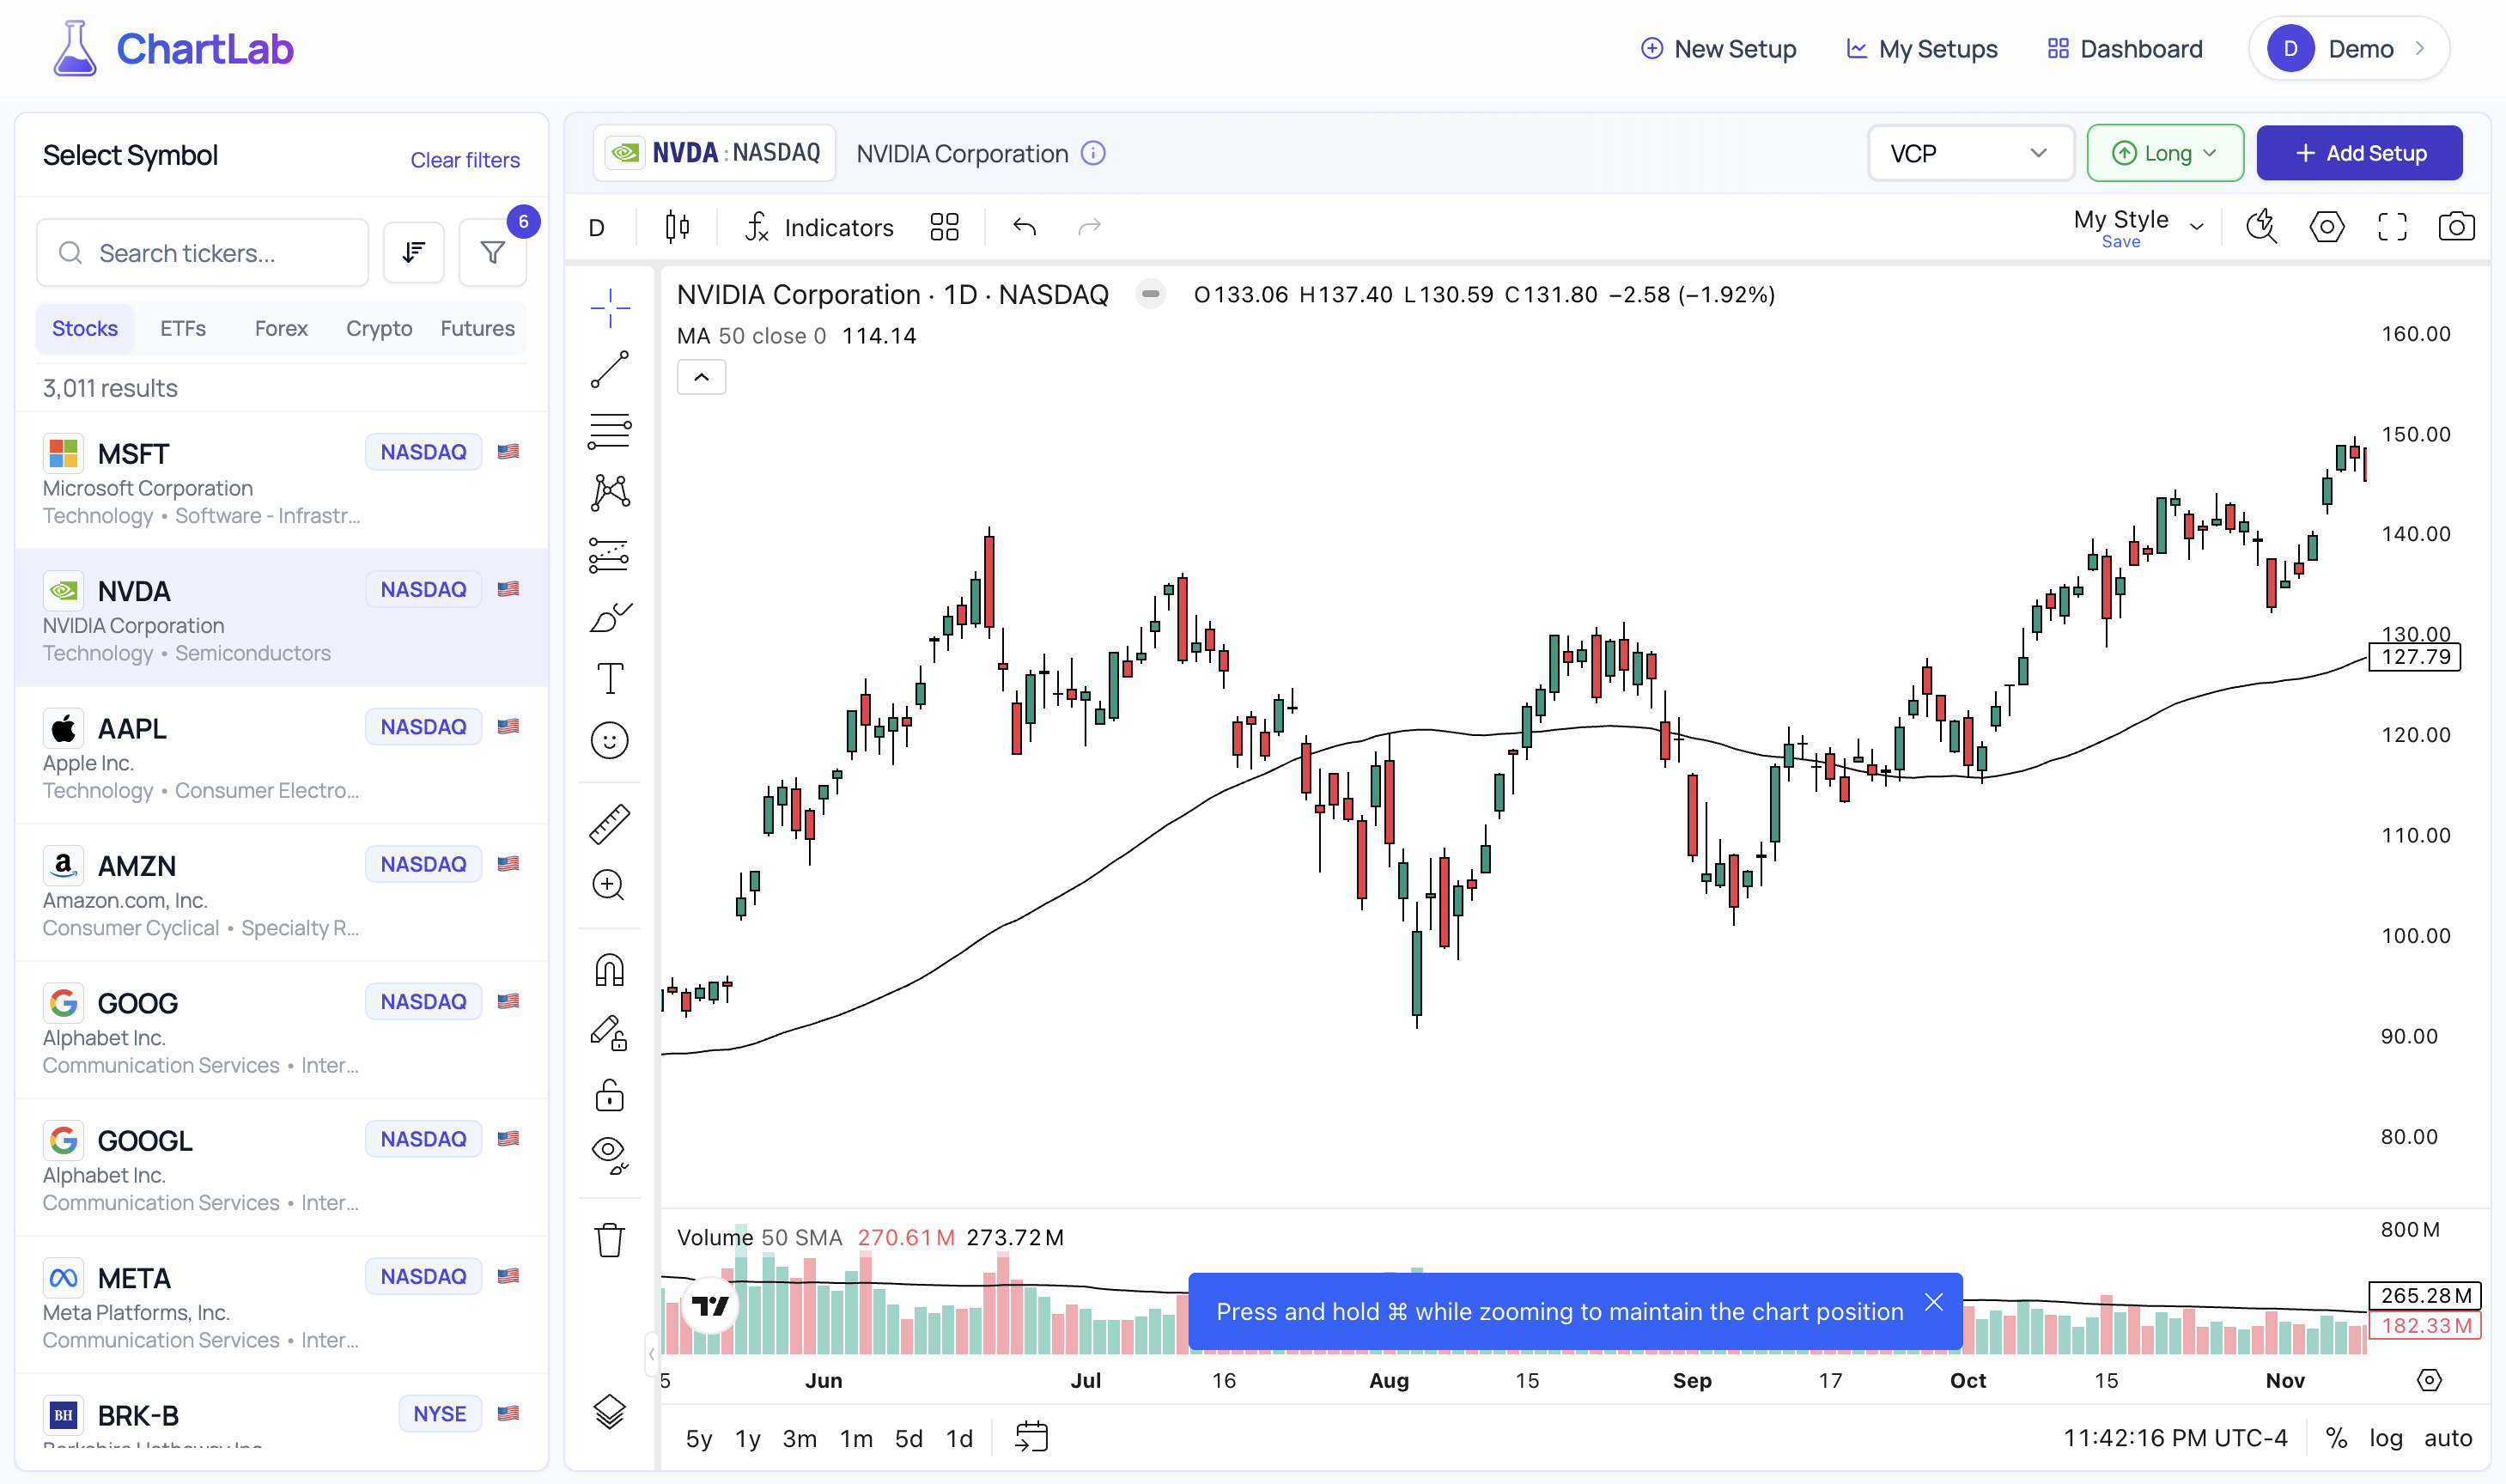The width and height of the screenshot is (2506, 1484).
Task: Click the NVIDIA Corporation info icon
Action: [1094, 153]
